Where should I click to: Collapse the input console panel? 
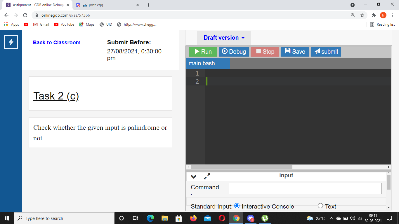(x=193, y=176)
